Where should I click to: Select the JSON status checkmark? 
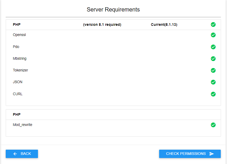[x=213, y=82]
